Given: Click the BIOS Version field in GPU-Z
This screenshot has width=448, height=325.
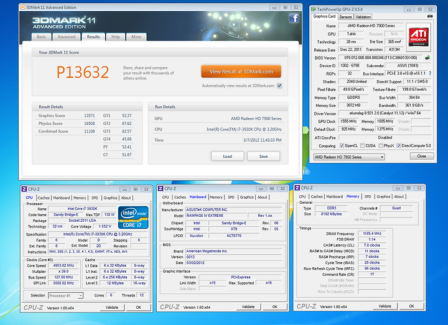Looking at the screenshot, I should pyautogui.click(x=381, y=58).
